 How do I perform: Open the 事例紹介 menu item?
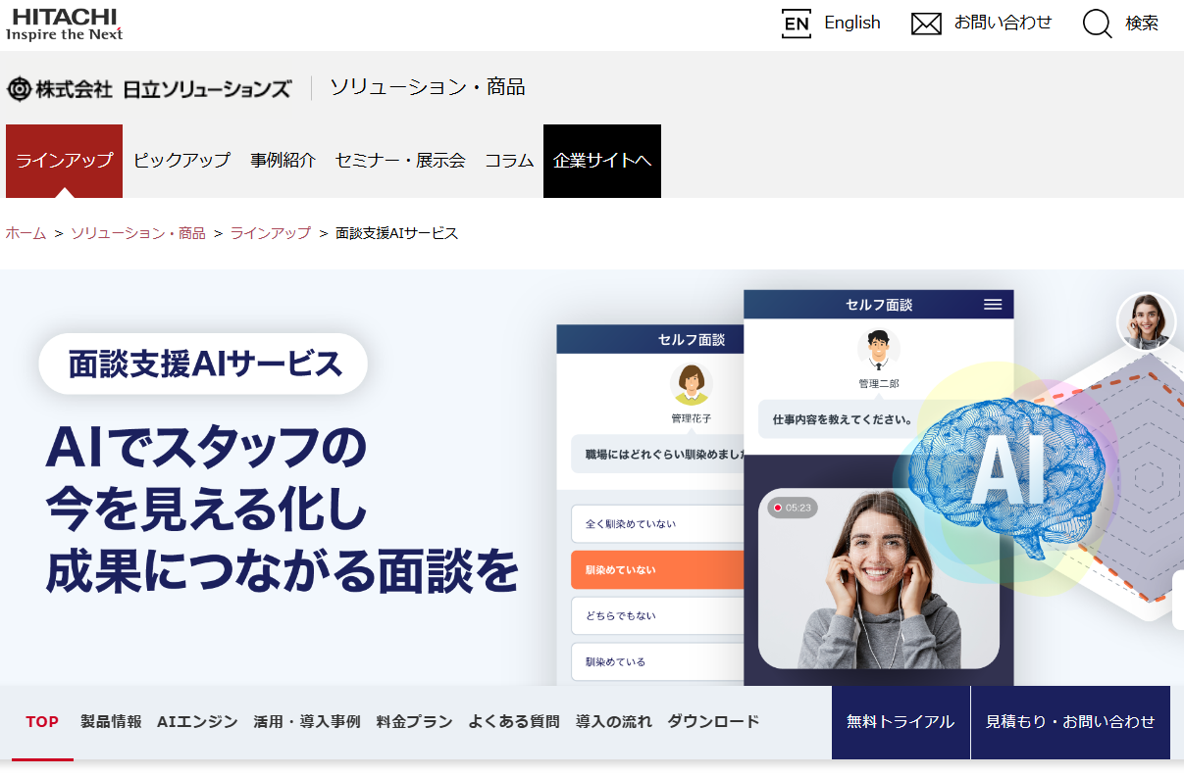click(x=283, y=161)
